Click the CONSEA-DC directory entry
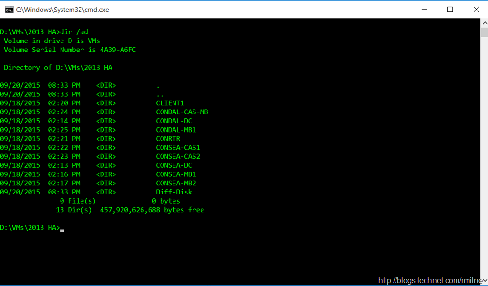488x286 pixels. tap(173, 165)
